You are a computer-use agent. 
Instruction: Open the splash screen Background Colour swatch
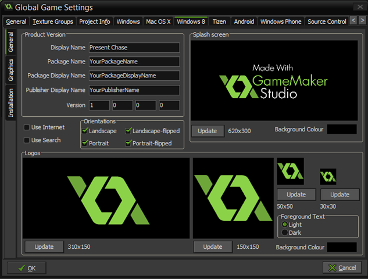click(x=342, y=129)
